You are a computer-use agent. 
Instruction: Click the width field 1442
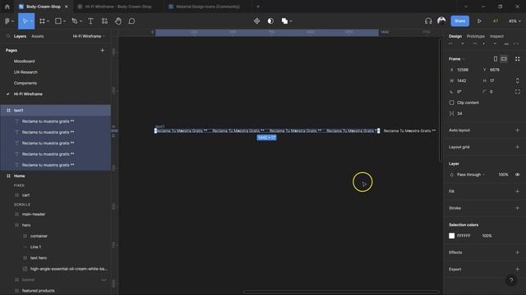tap(462, 80)
